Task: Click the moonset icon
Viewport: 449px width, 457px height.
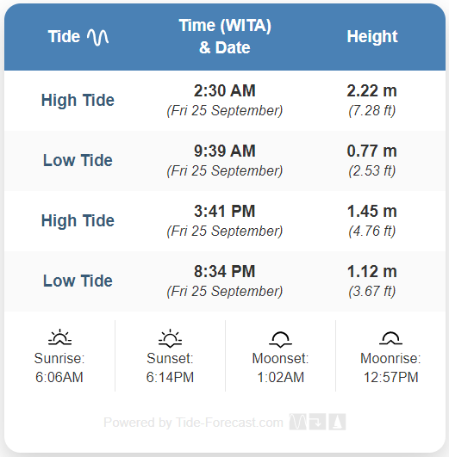Action: click(280, 339)
